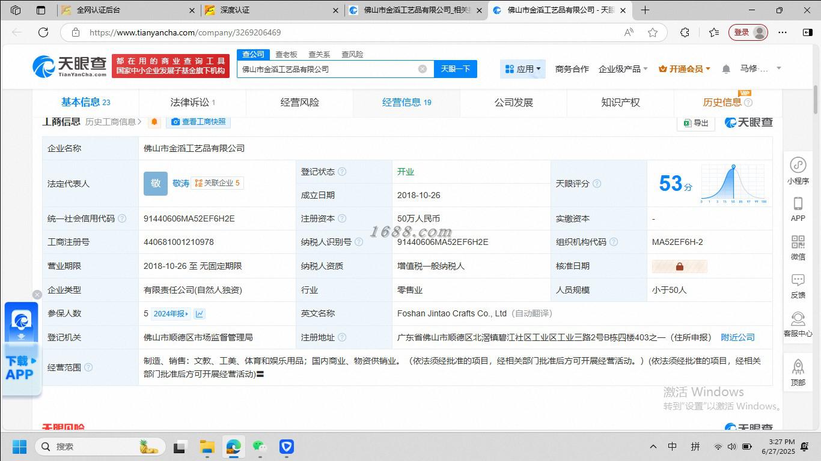Click the help icon beside 统一社会信用代码
The height and width of the screenshot is (461, 821).
pos(122,218)
